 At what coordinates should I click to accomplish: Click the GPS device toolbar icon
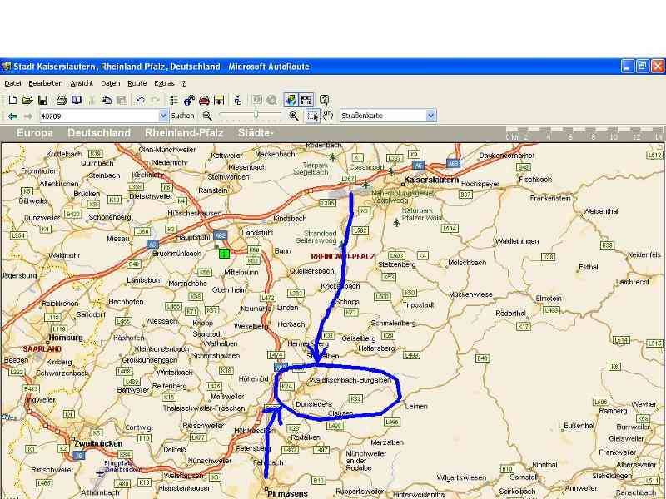238,100
